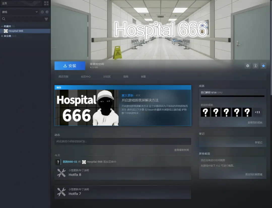Screen dimensions: 272x208
Task: Click the 您已解锁 0/16 achievements text
Action: click(212, 92)
